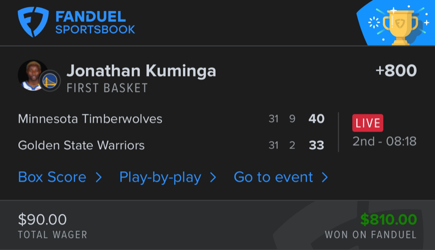Expand the arrow next to Play-by-play
Viewport: 435px width, 250px height.
(213, 178)
